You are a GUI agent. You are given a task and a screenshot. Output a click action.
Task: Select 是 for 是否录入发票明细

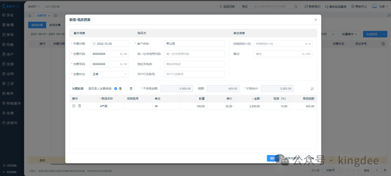coord(116,88)
